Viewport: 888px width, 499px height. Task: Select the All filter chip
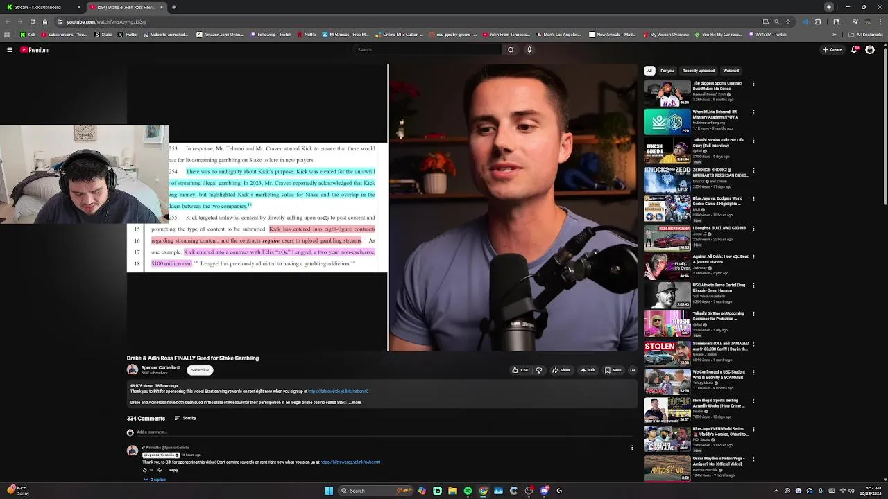tap(649, 71)
